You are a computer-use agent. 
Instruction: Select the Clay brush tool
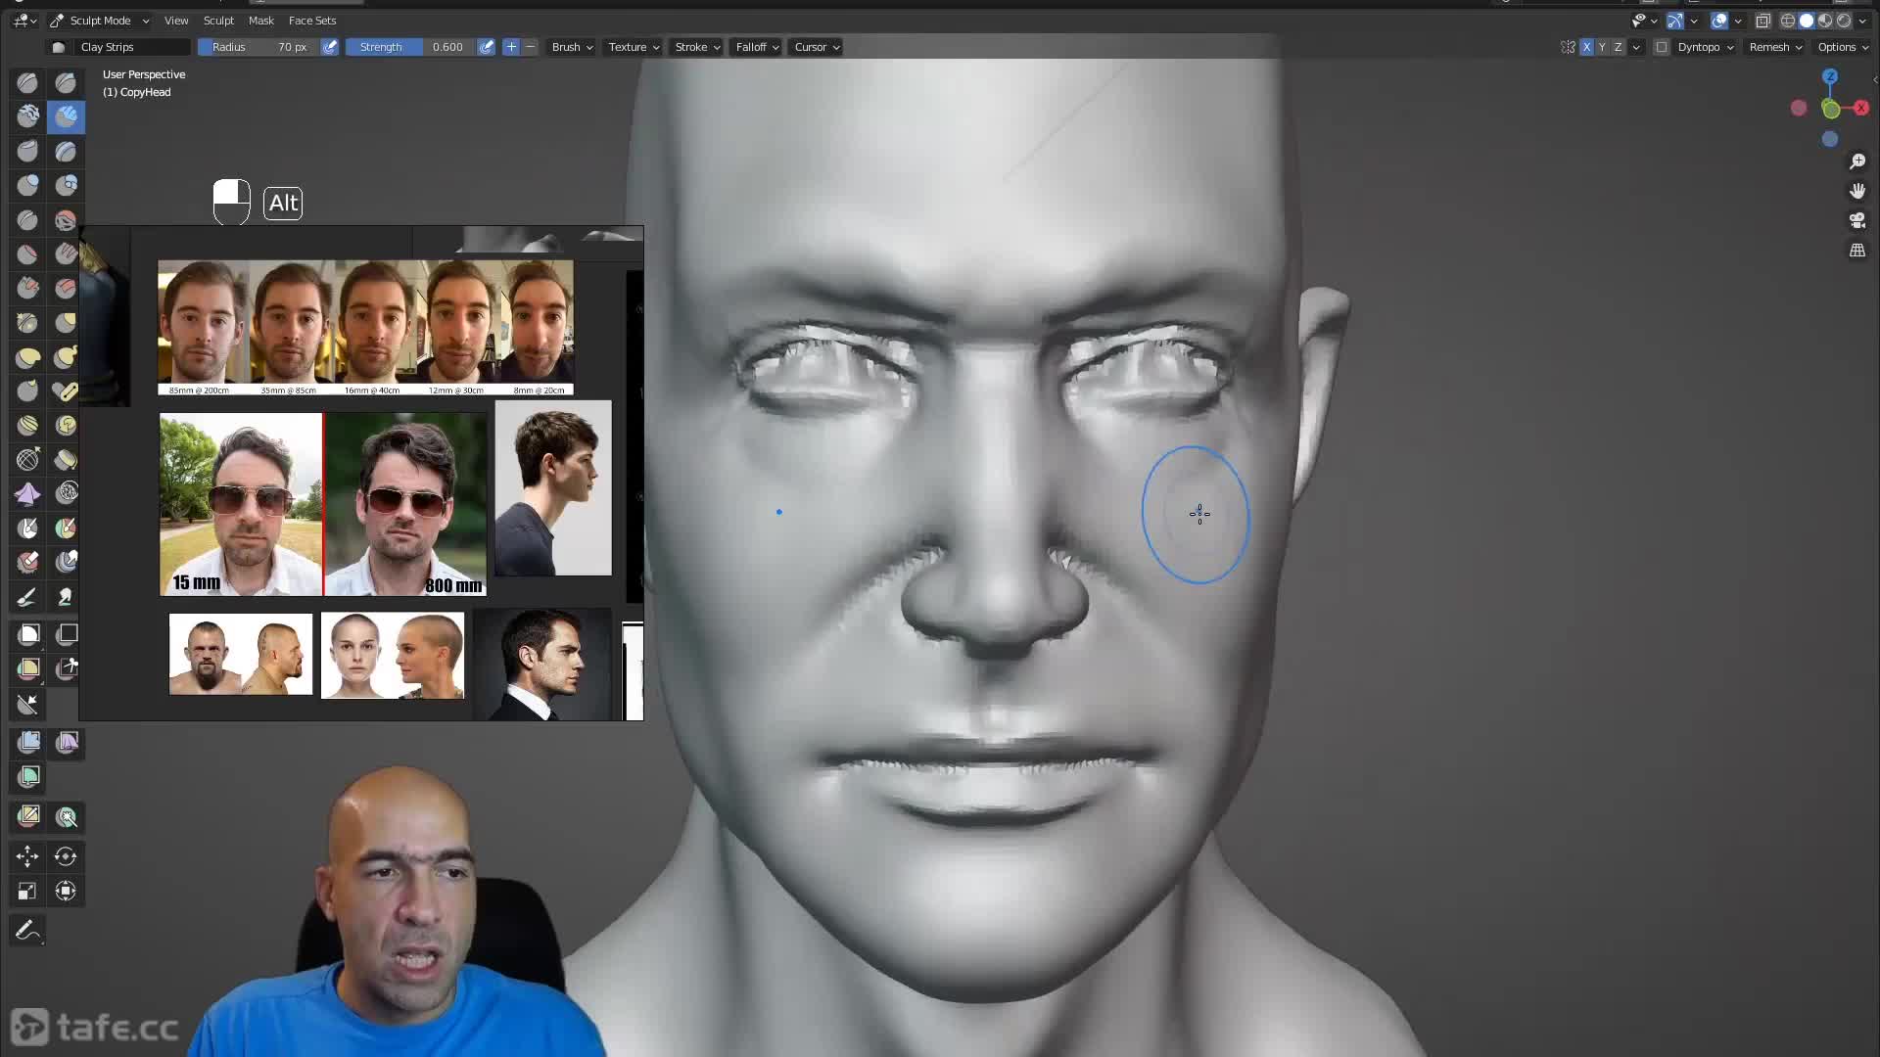click(x=27, y=117)
